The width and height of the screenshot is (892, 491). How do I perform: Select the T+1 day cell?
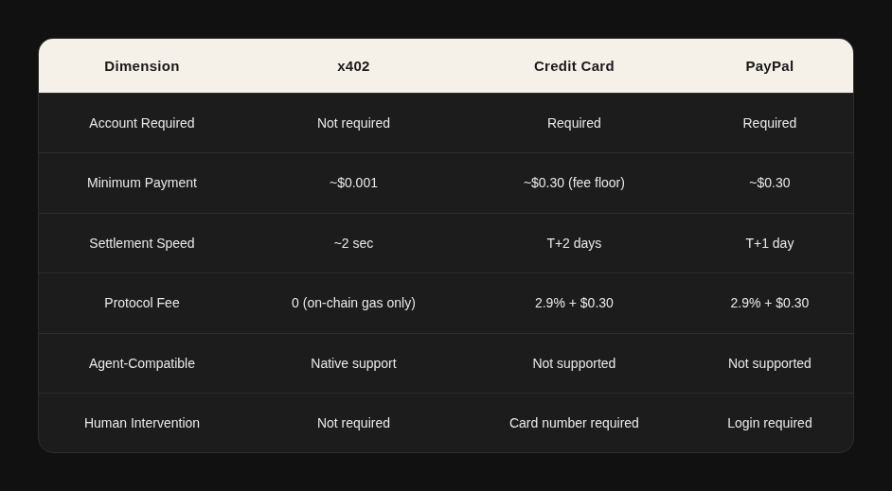(x=769, y=243)
